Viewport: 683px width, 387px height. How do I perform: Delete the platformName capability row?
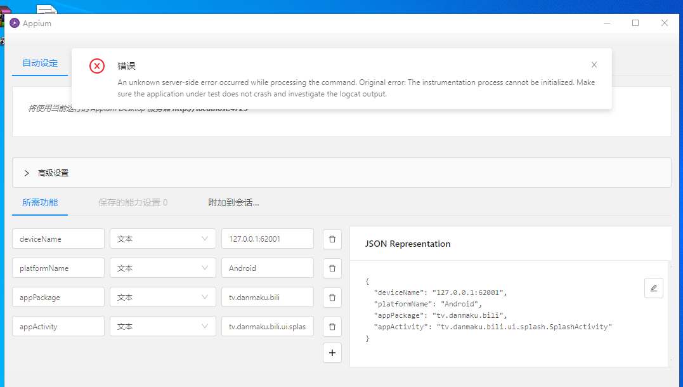pyautogui.click(x=332, y=268)
